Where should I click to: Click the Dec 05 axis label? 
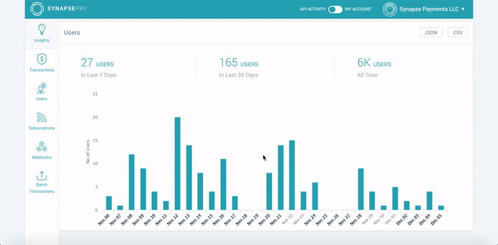coord(436,219)
